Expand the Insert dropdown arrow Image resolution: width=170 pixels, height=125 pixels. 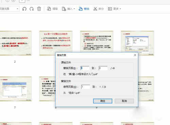click(74, 9)
